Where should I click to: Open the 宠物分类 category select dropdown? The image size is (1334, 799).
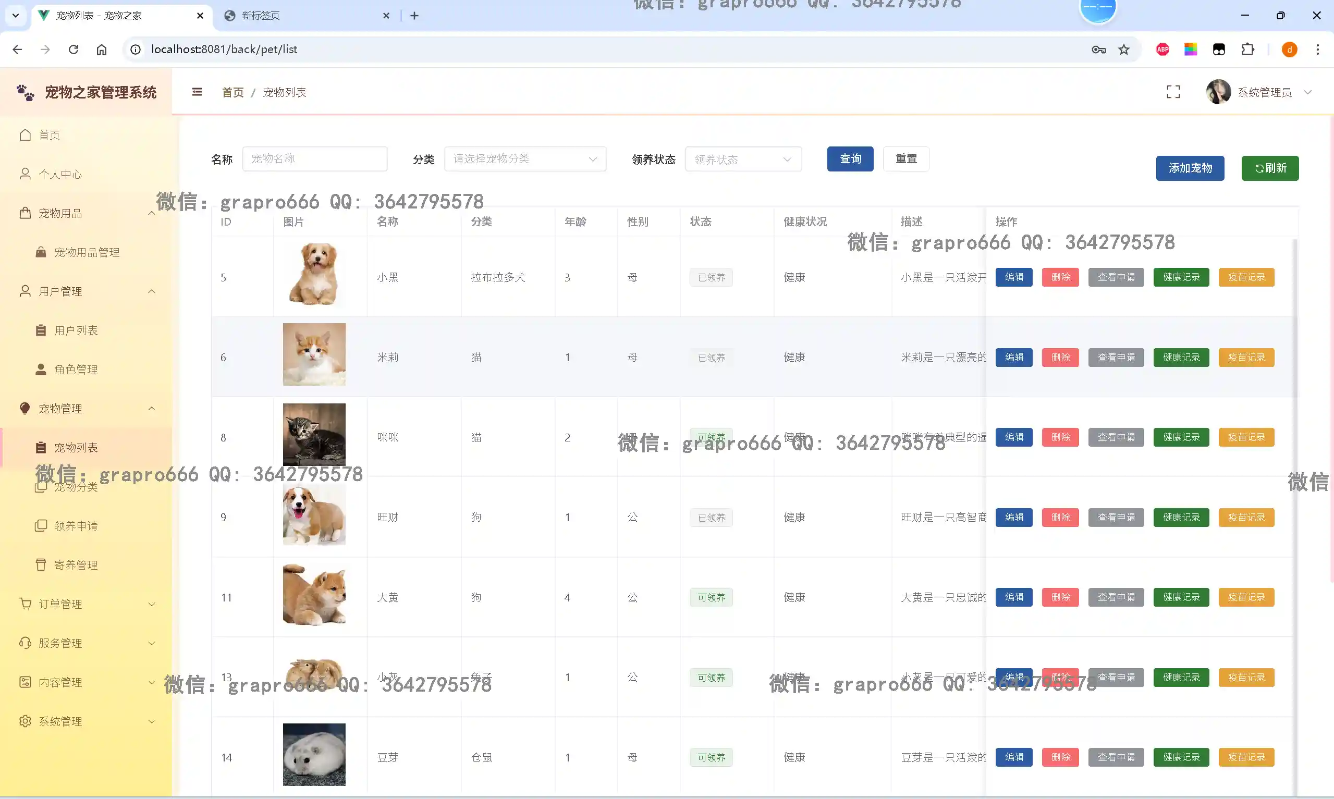click(x=525, y=159)
